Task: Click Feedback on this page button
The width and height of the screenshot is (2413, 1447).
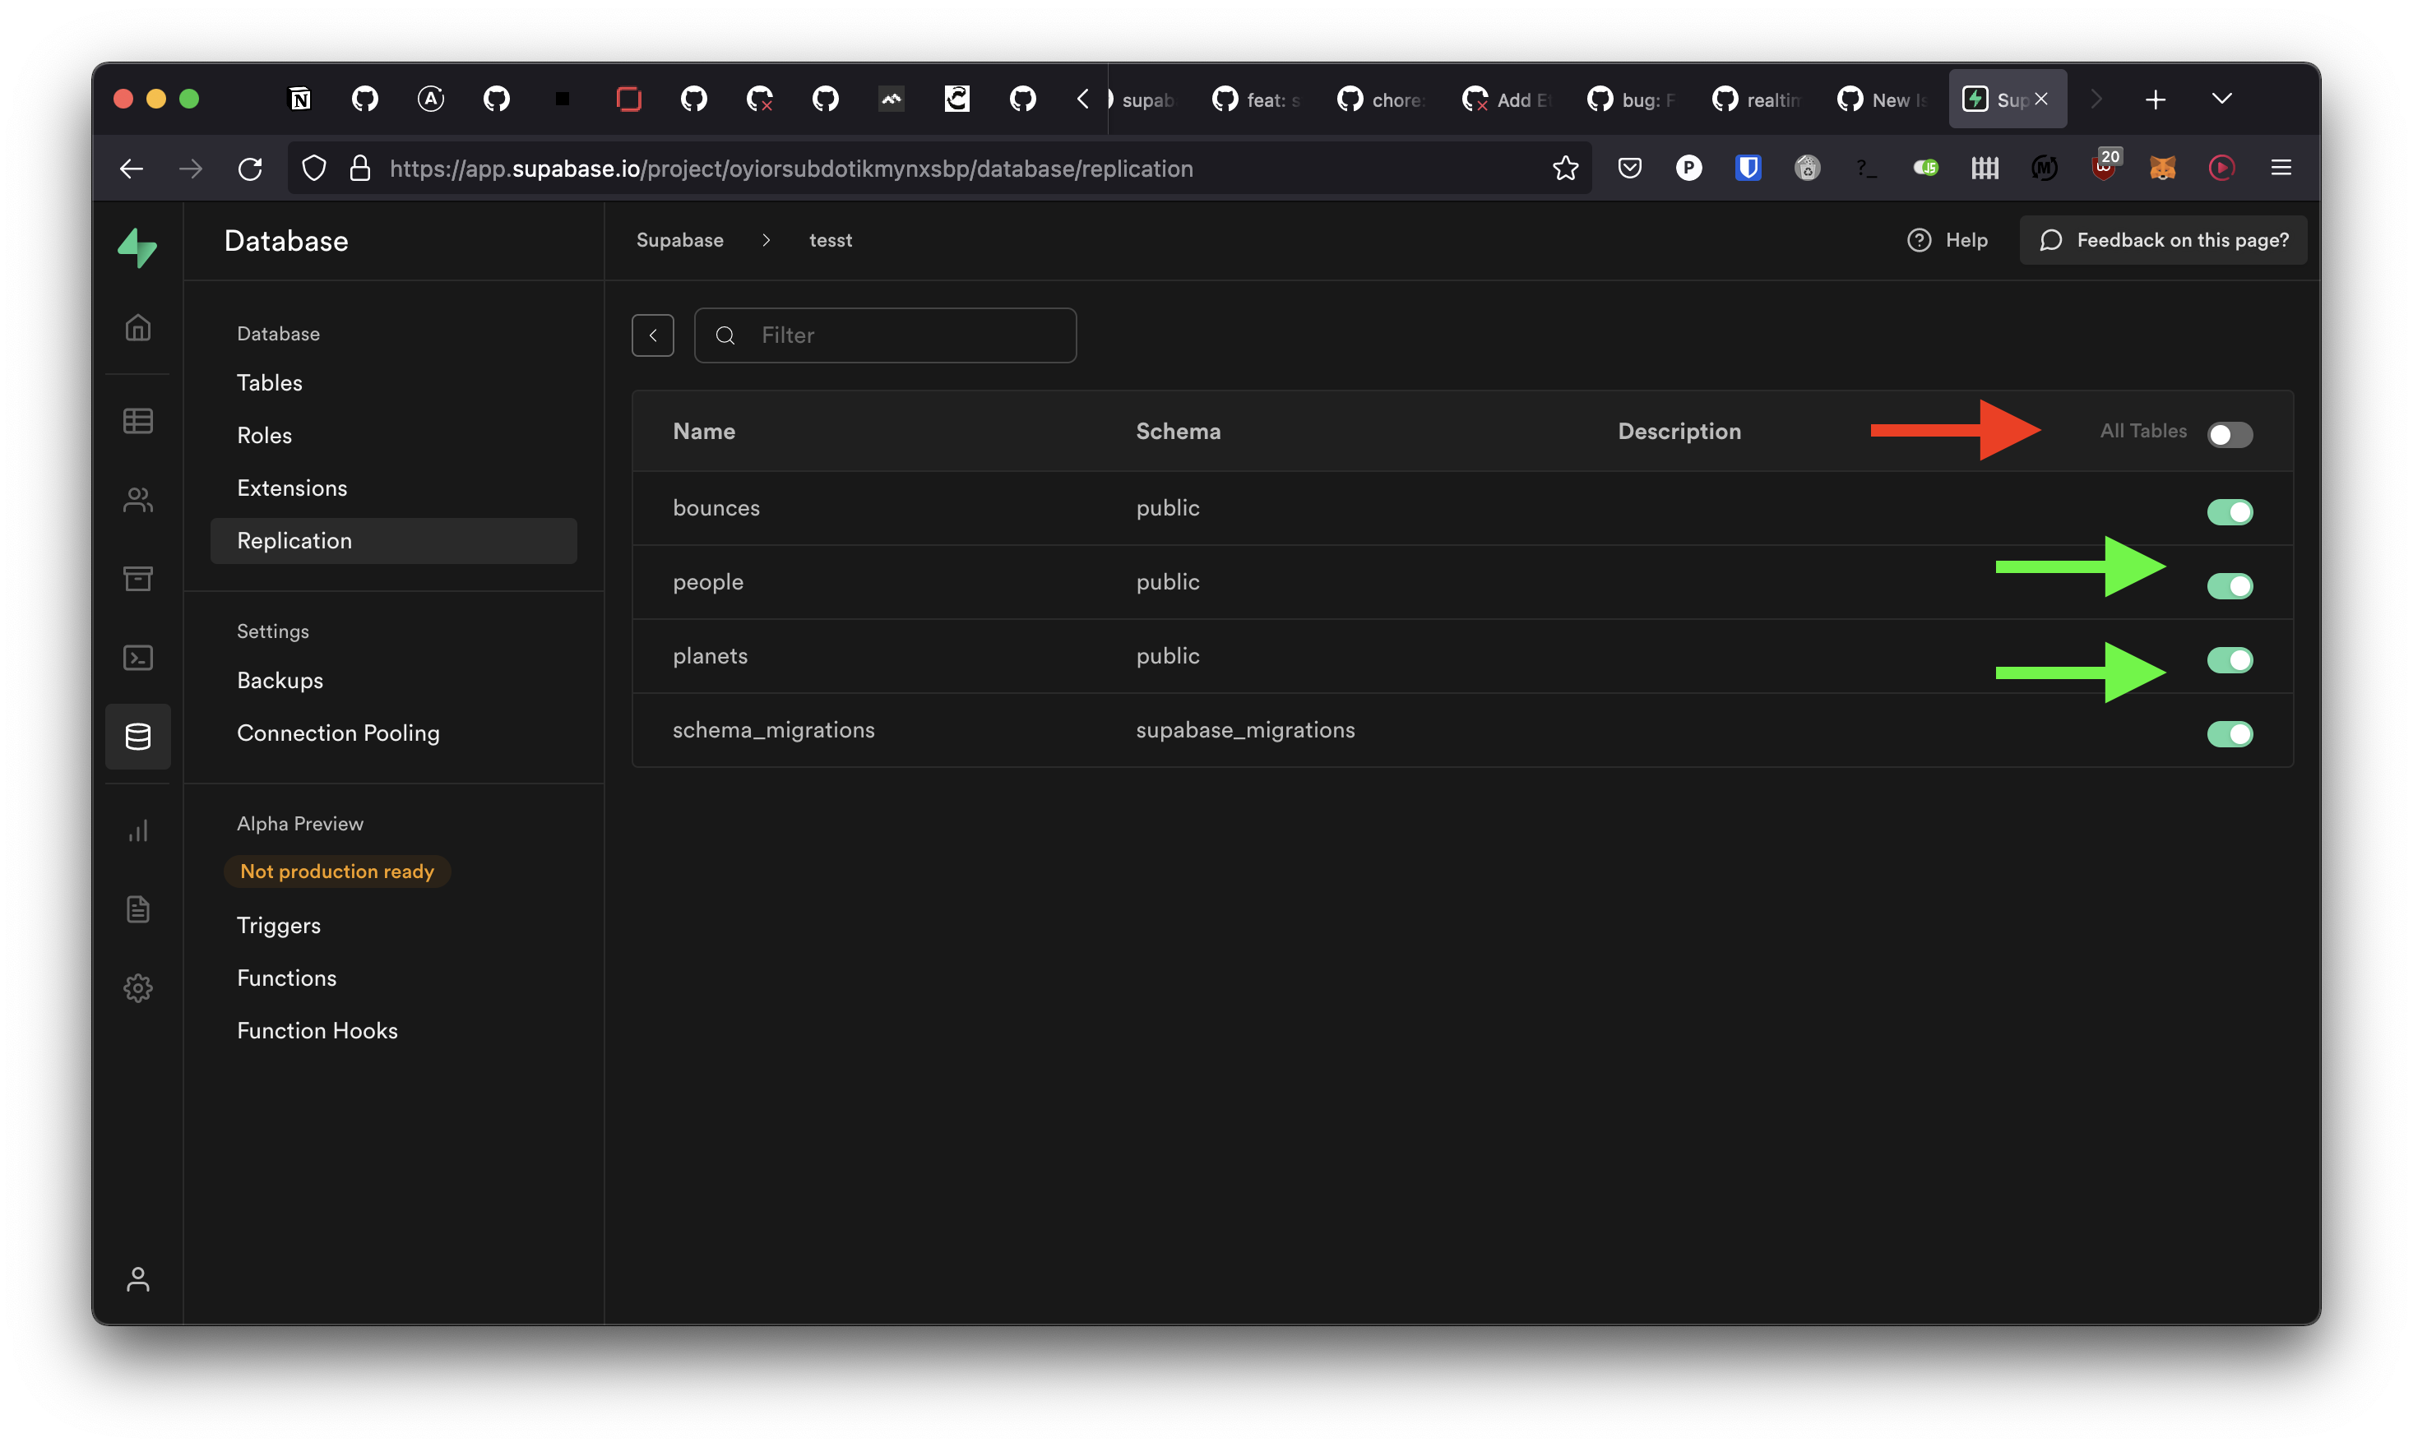Action: (2163, 240)
